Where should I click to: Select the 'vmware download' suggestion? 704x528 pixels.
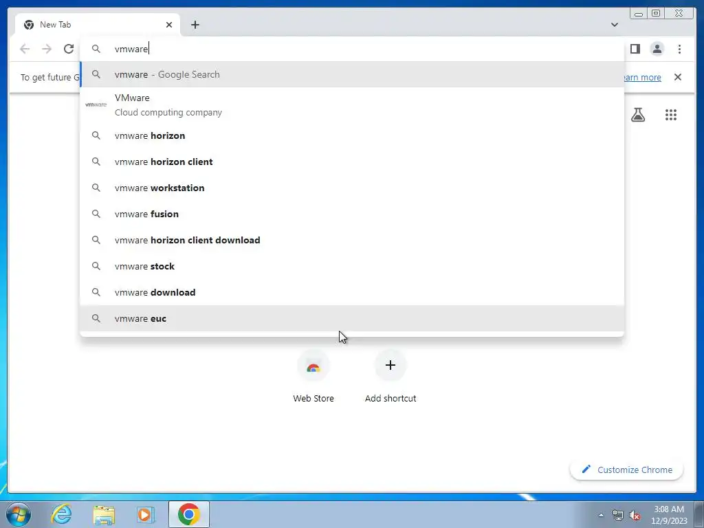[x=352, y=292]
